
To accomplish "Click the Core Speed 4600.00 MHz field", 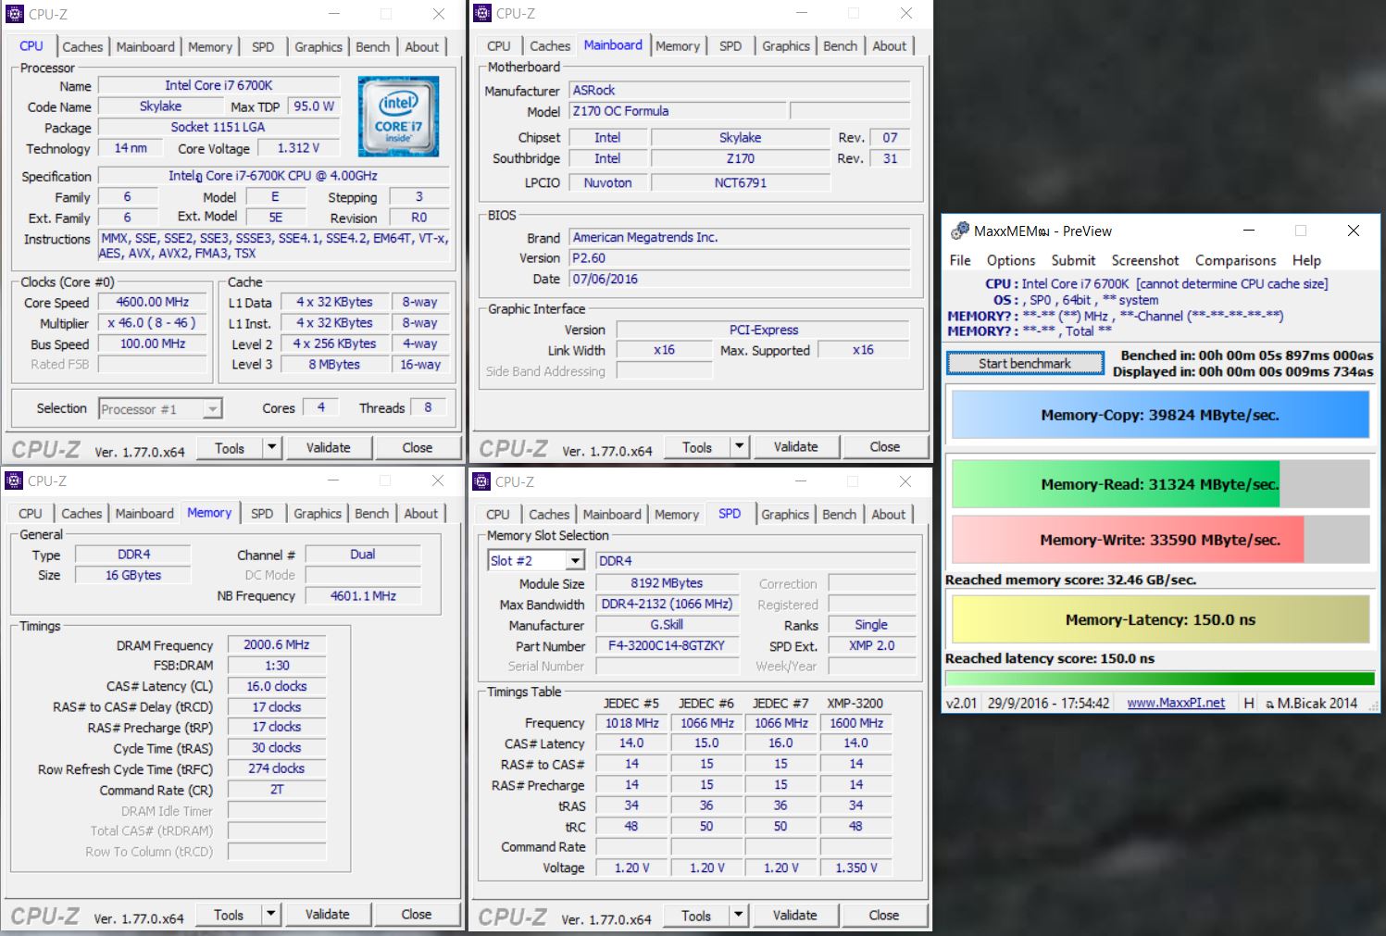I will click(153, 303).
